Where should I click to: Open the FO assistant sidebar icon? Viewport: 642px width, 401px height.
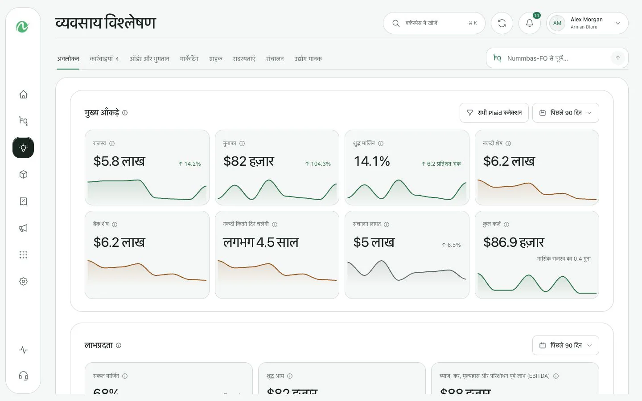23,121
